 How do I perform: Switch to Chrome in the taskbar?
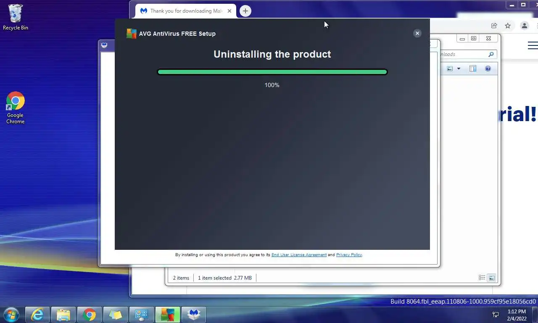[x=90, y=315]
